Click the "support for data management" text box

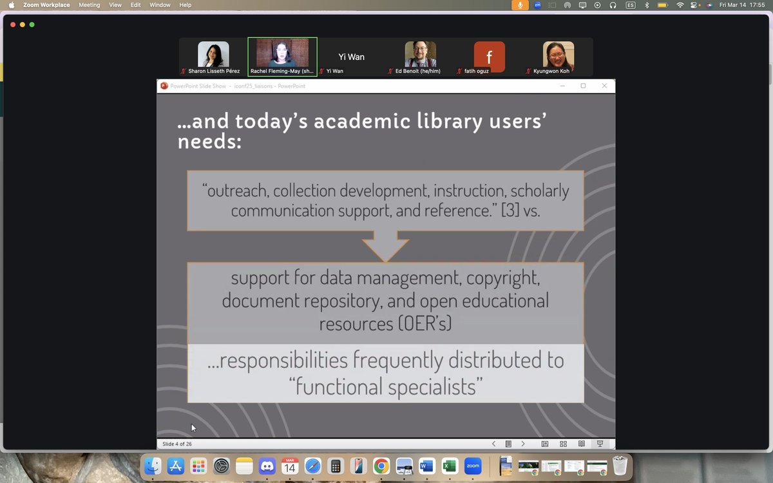(x=386, y=303)
